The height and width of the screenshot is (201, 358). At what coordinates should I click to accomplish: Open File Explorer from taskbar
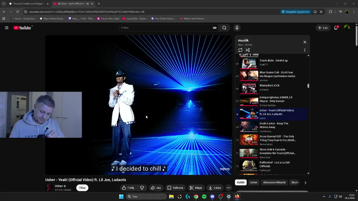(x=171, y=197)
